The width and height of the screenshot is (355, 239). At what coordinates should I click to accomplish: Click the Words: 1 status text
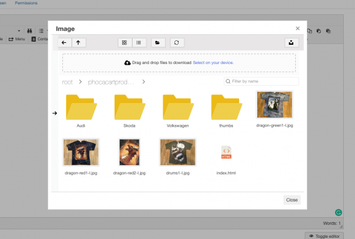pyautogui.click(x=332, y=223)
